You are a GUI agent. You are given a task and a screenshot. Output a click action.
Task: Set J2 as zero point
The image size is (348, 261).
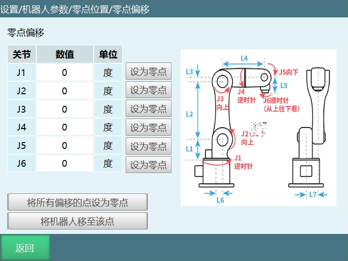pyautogui.click(x=148, y=90)
